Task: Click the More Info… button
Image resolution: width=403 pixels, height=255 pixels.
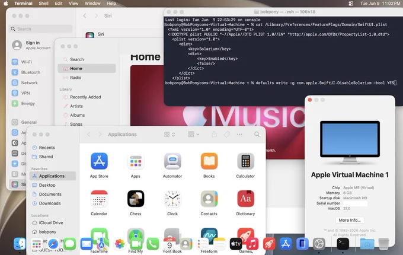Action: coord(350,220)
